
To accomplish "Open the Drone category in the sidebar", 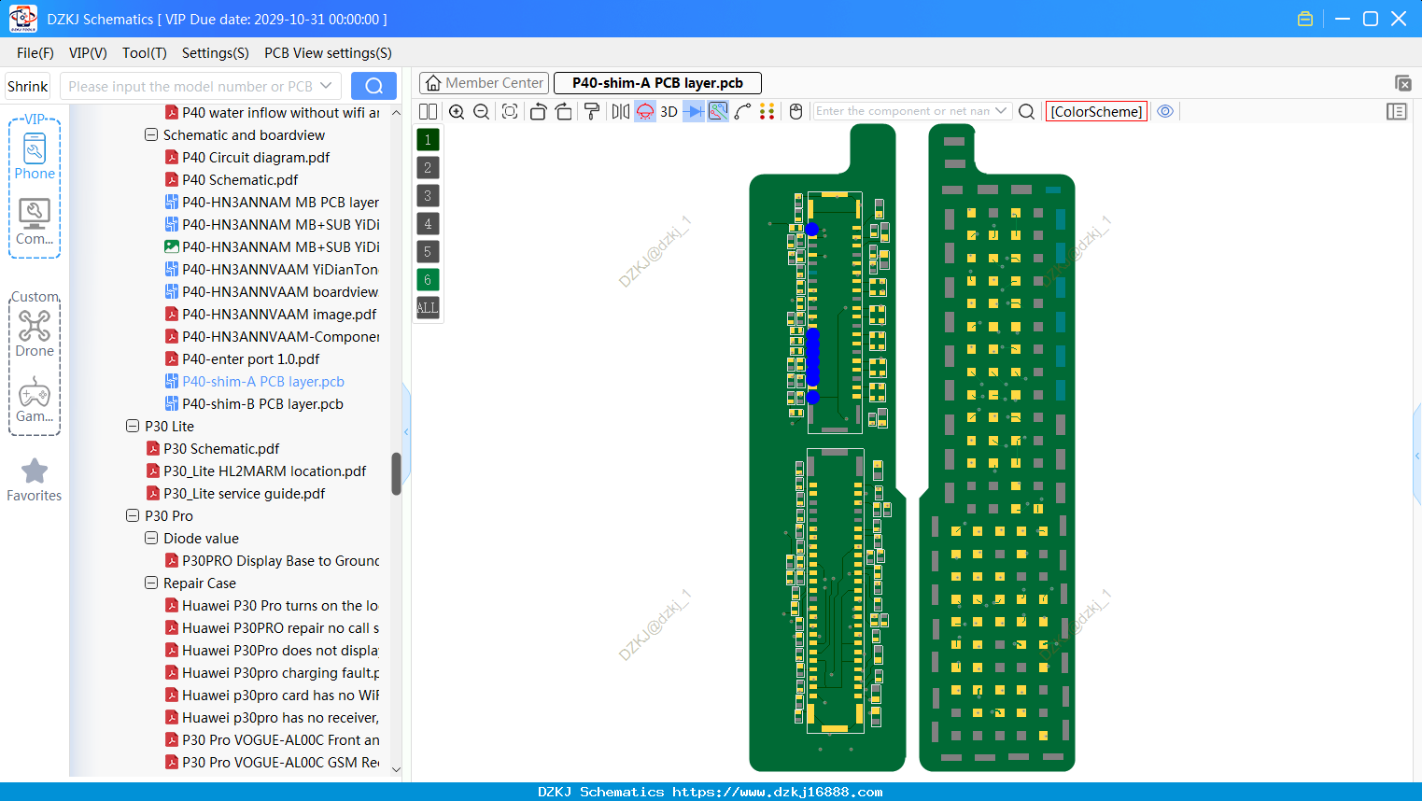I will point(35,334).
